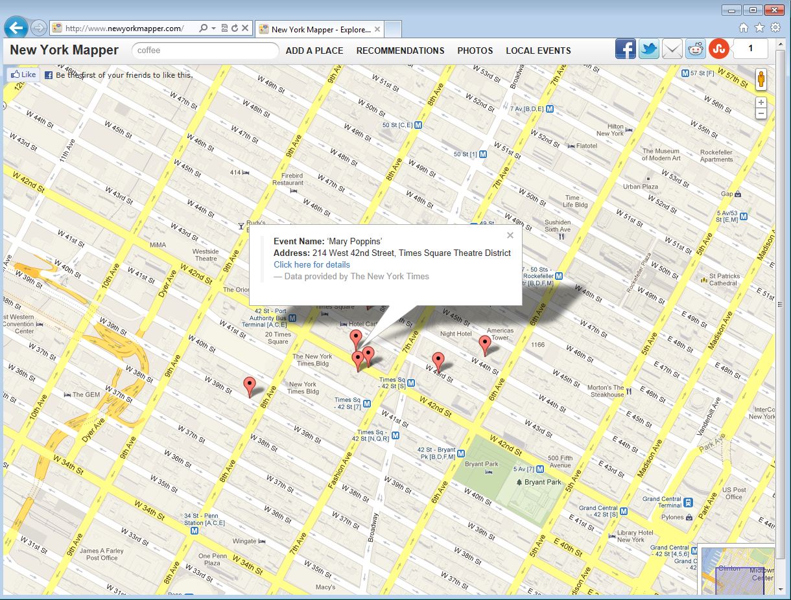This screenshot has width=791, height=600.
Task: Click the 7 Av [B,D,E] subway icon
Action: (x=549, y=109)
